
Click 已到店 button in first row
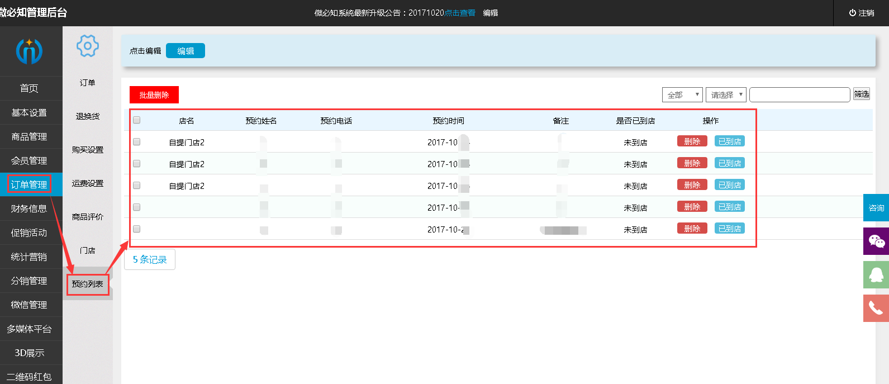click(x=729, y=141)
